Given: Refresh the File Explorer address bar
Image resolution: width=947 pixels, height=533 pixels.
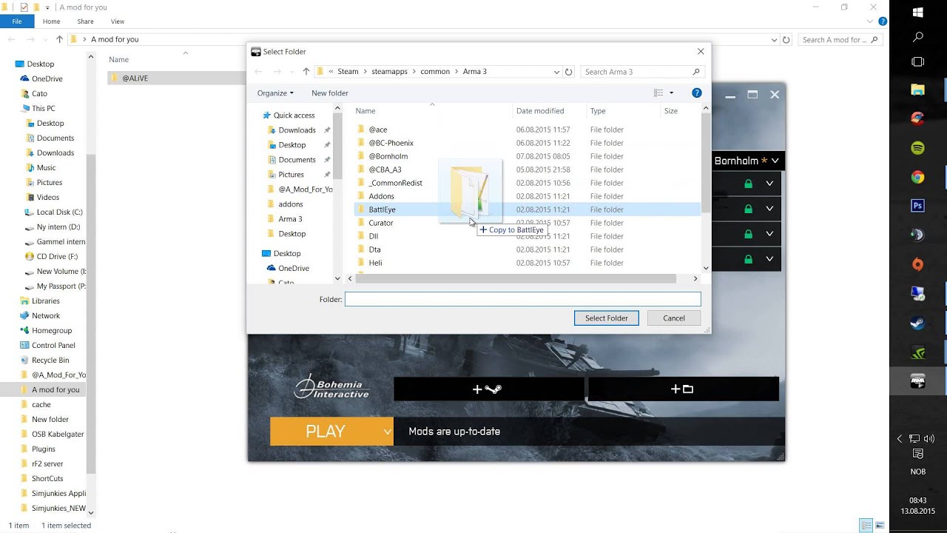Looking at the screenshot, I should click(786, 40).
